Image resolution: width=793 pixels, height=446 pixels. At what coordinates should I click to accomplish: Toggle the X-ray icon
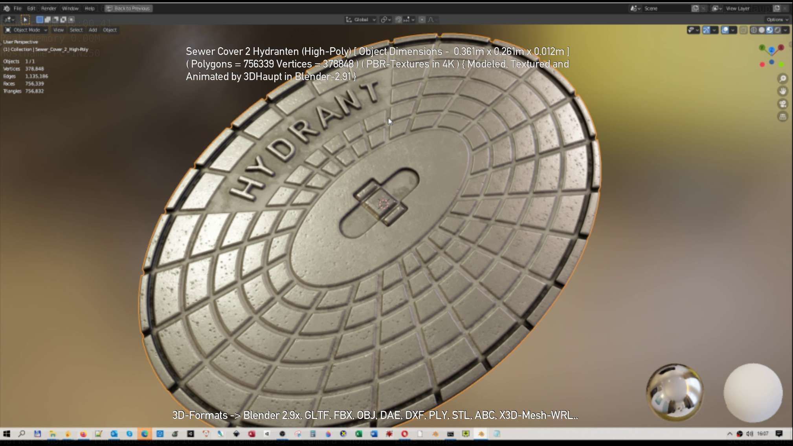tap(743, 30)
